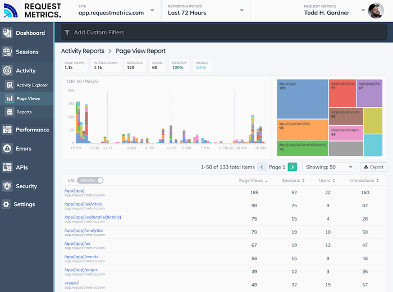Click the Page Views 1.1k stat card
The height and width of the screenshot is (292, 393).
coord(75,65)
